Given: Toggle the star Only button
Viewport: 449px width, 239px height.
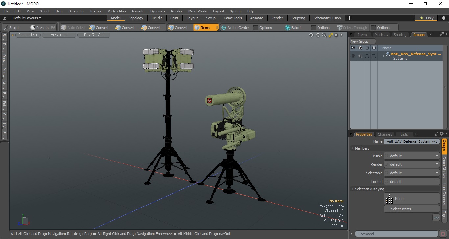Looking at the screenshot, I should point(427,18).
